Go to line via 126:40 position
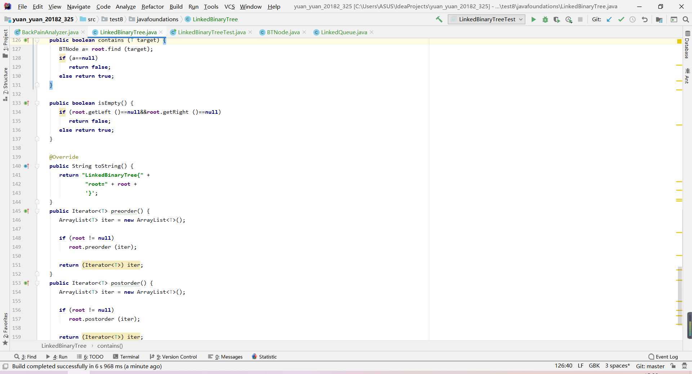 [563, 366]
